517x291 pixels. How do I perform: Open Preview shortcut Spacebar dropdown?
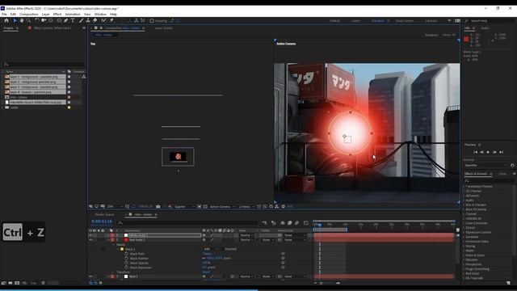click(485, 165)
